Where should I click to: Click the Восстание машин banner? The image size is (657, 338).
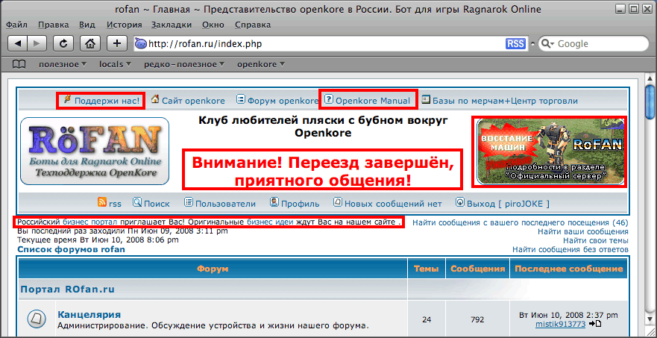click(x=550, y=151)
